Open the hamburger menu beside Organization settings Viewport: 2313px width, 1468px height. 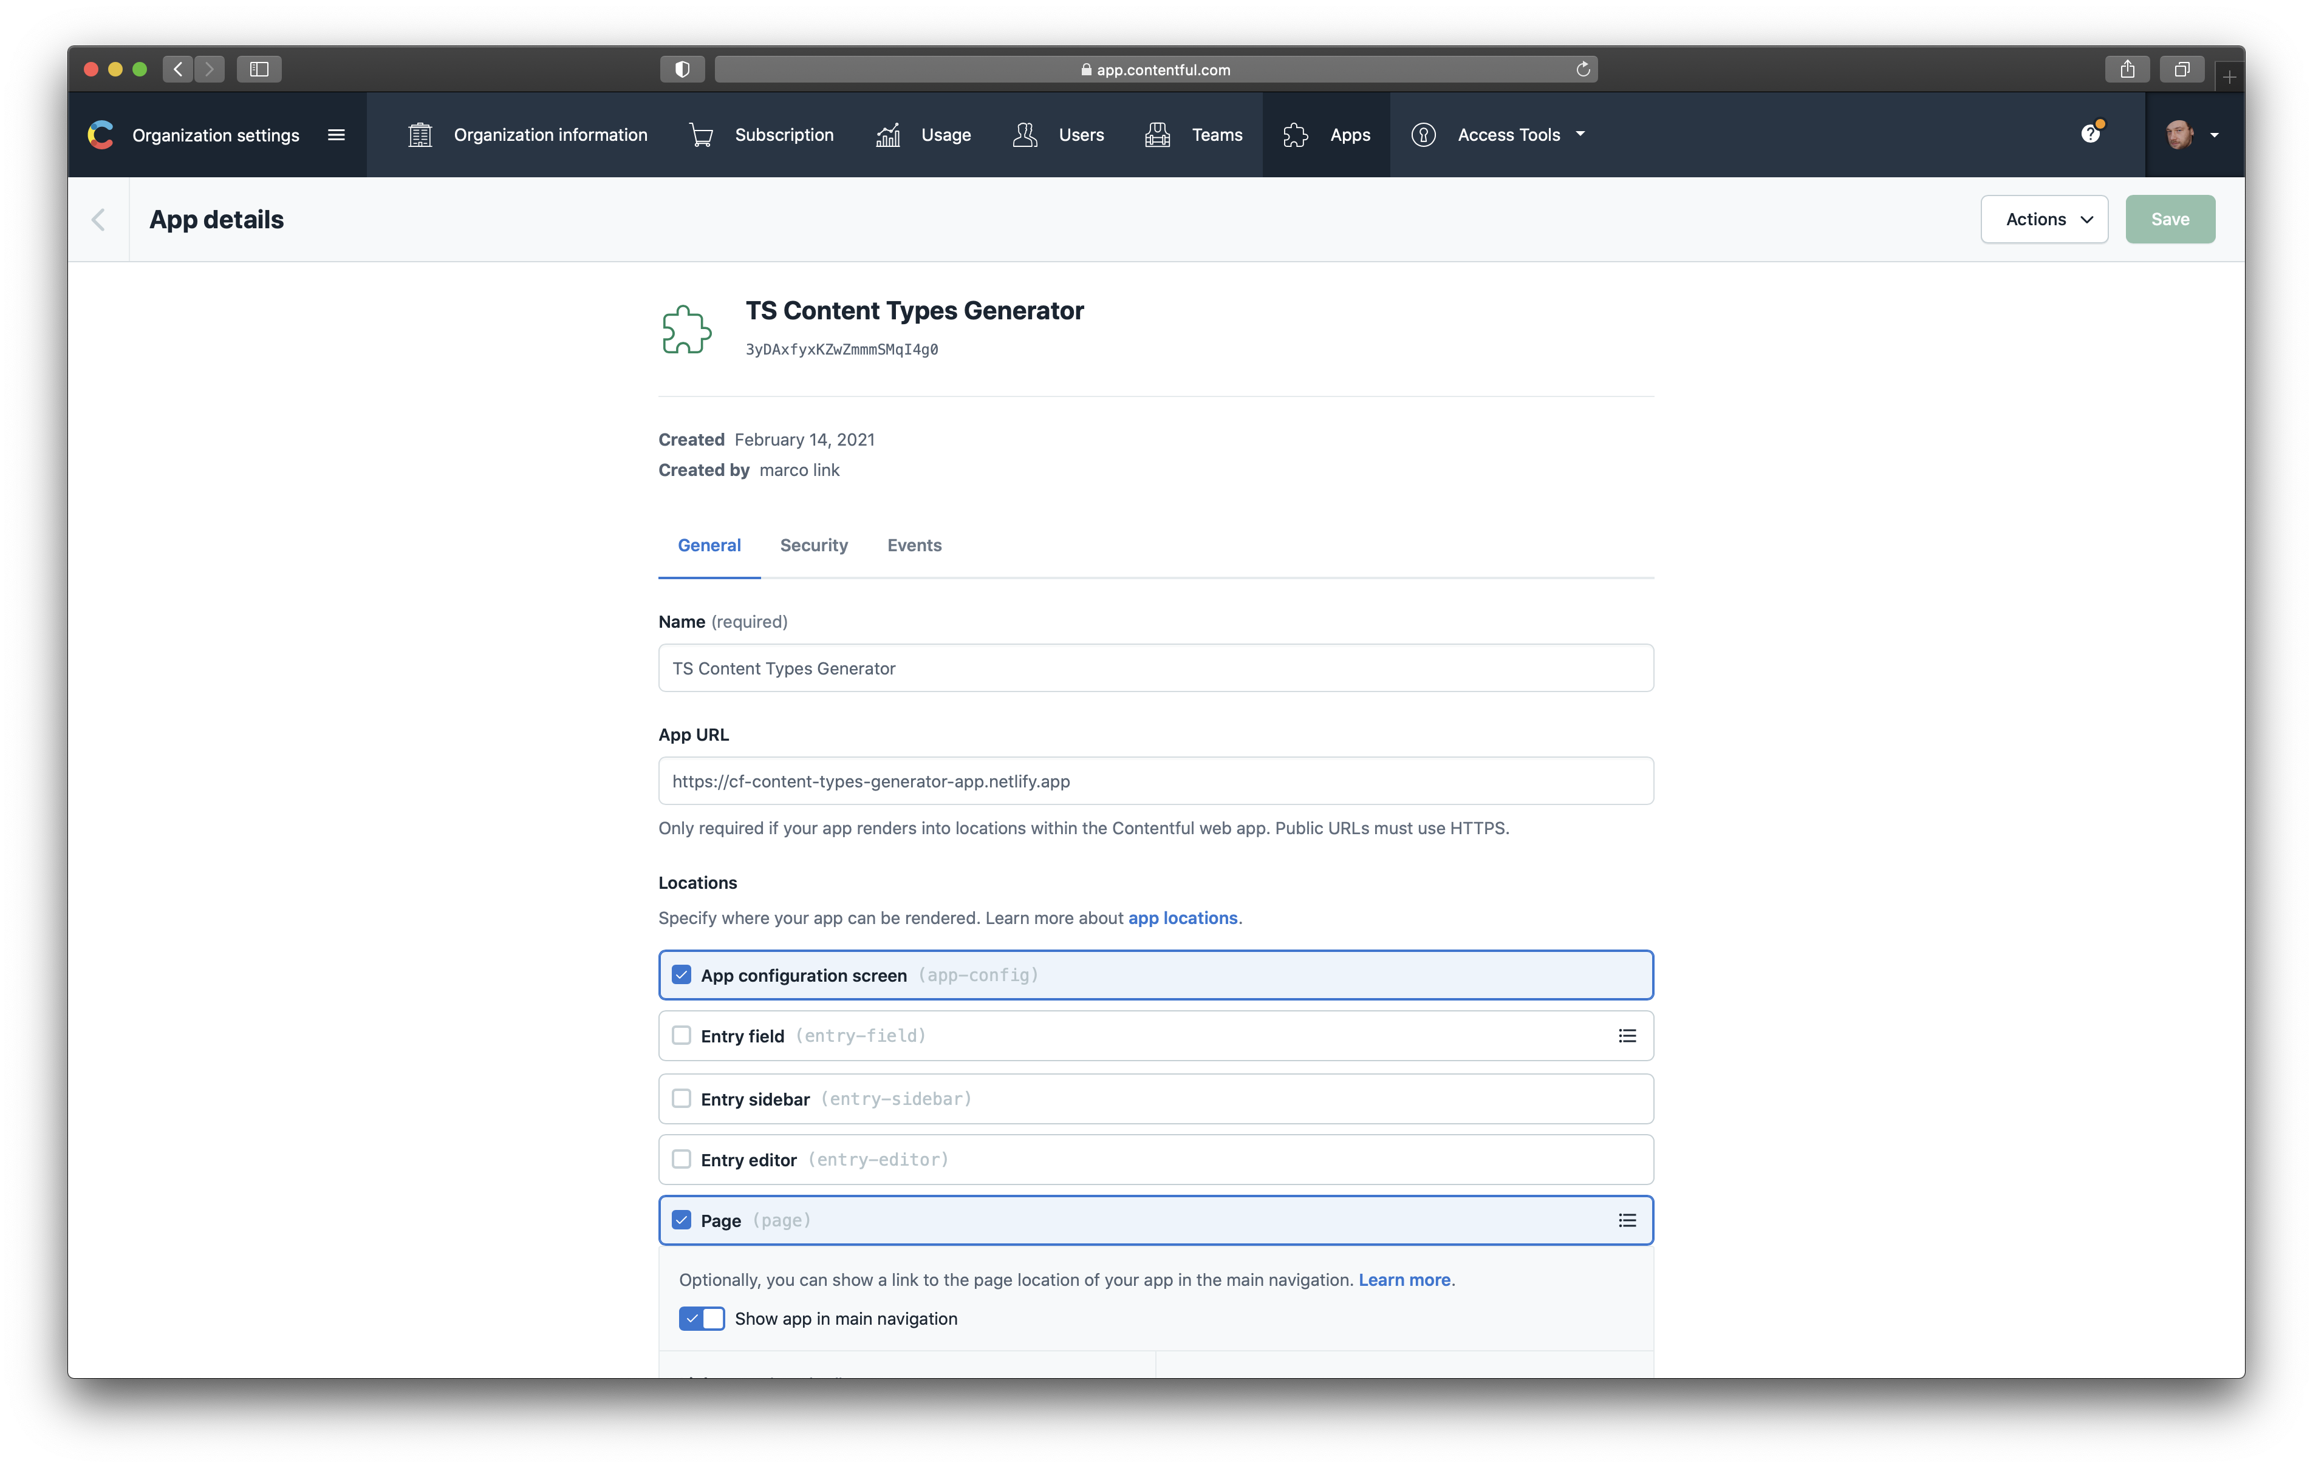coord(336,134)
